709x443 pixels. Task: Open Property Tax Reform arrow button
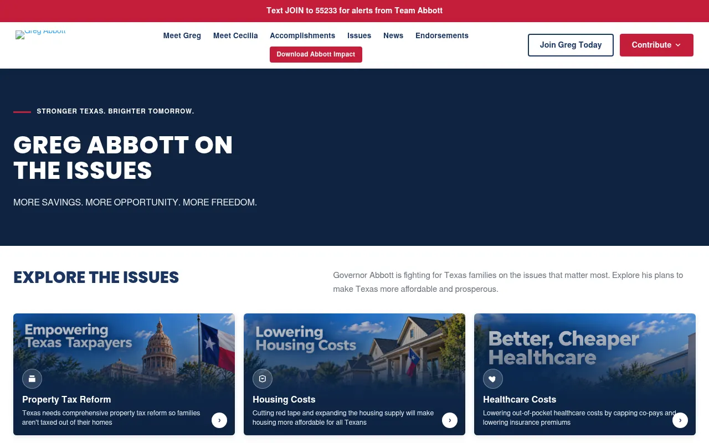pyautogui.click(x=219, y=420)
